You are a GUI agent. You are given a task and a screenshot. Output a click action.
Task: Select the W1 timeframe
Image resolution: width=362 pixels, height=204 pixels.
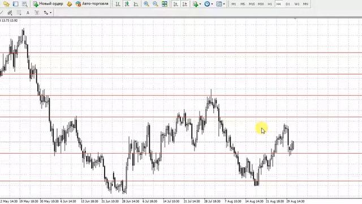click(297, 4)
